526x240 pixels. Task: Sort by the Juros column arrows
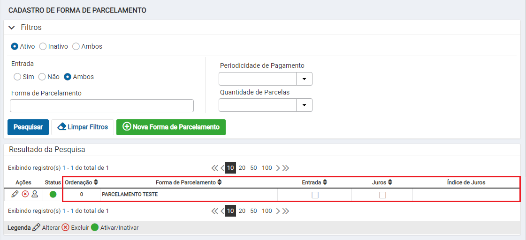[390, 182]
